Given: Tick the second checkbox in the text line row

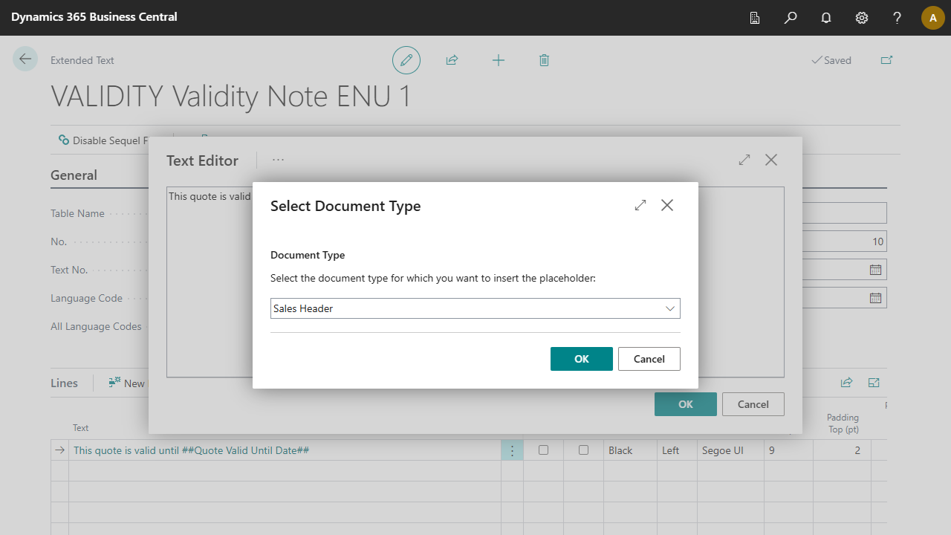Looking at the screenshot, I should tap(583, 450).
